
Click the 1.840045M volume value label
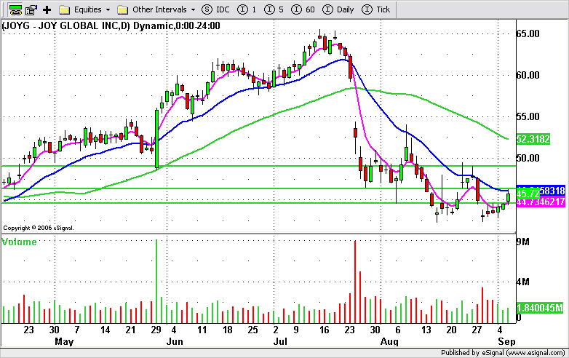click(x=540, y=308)
